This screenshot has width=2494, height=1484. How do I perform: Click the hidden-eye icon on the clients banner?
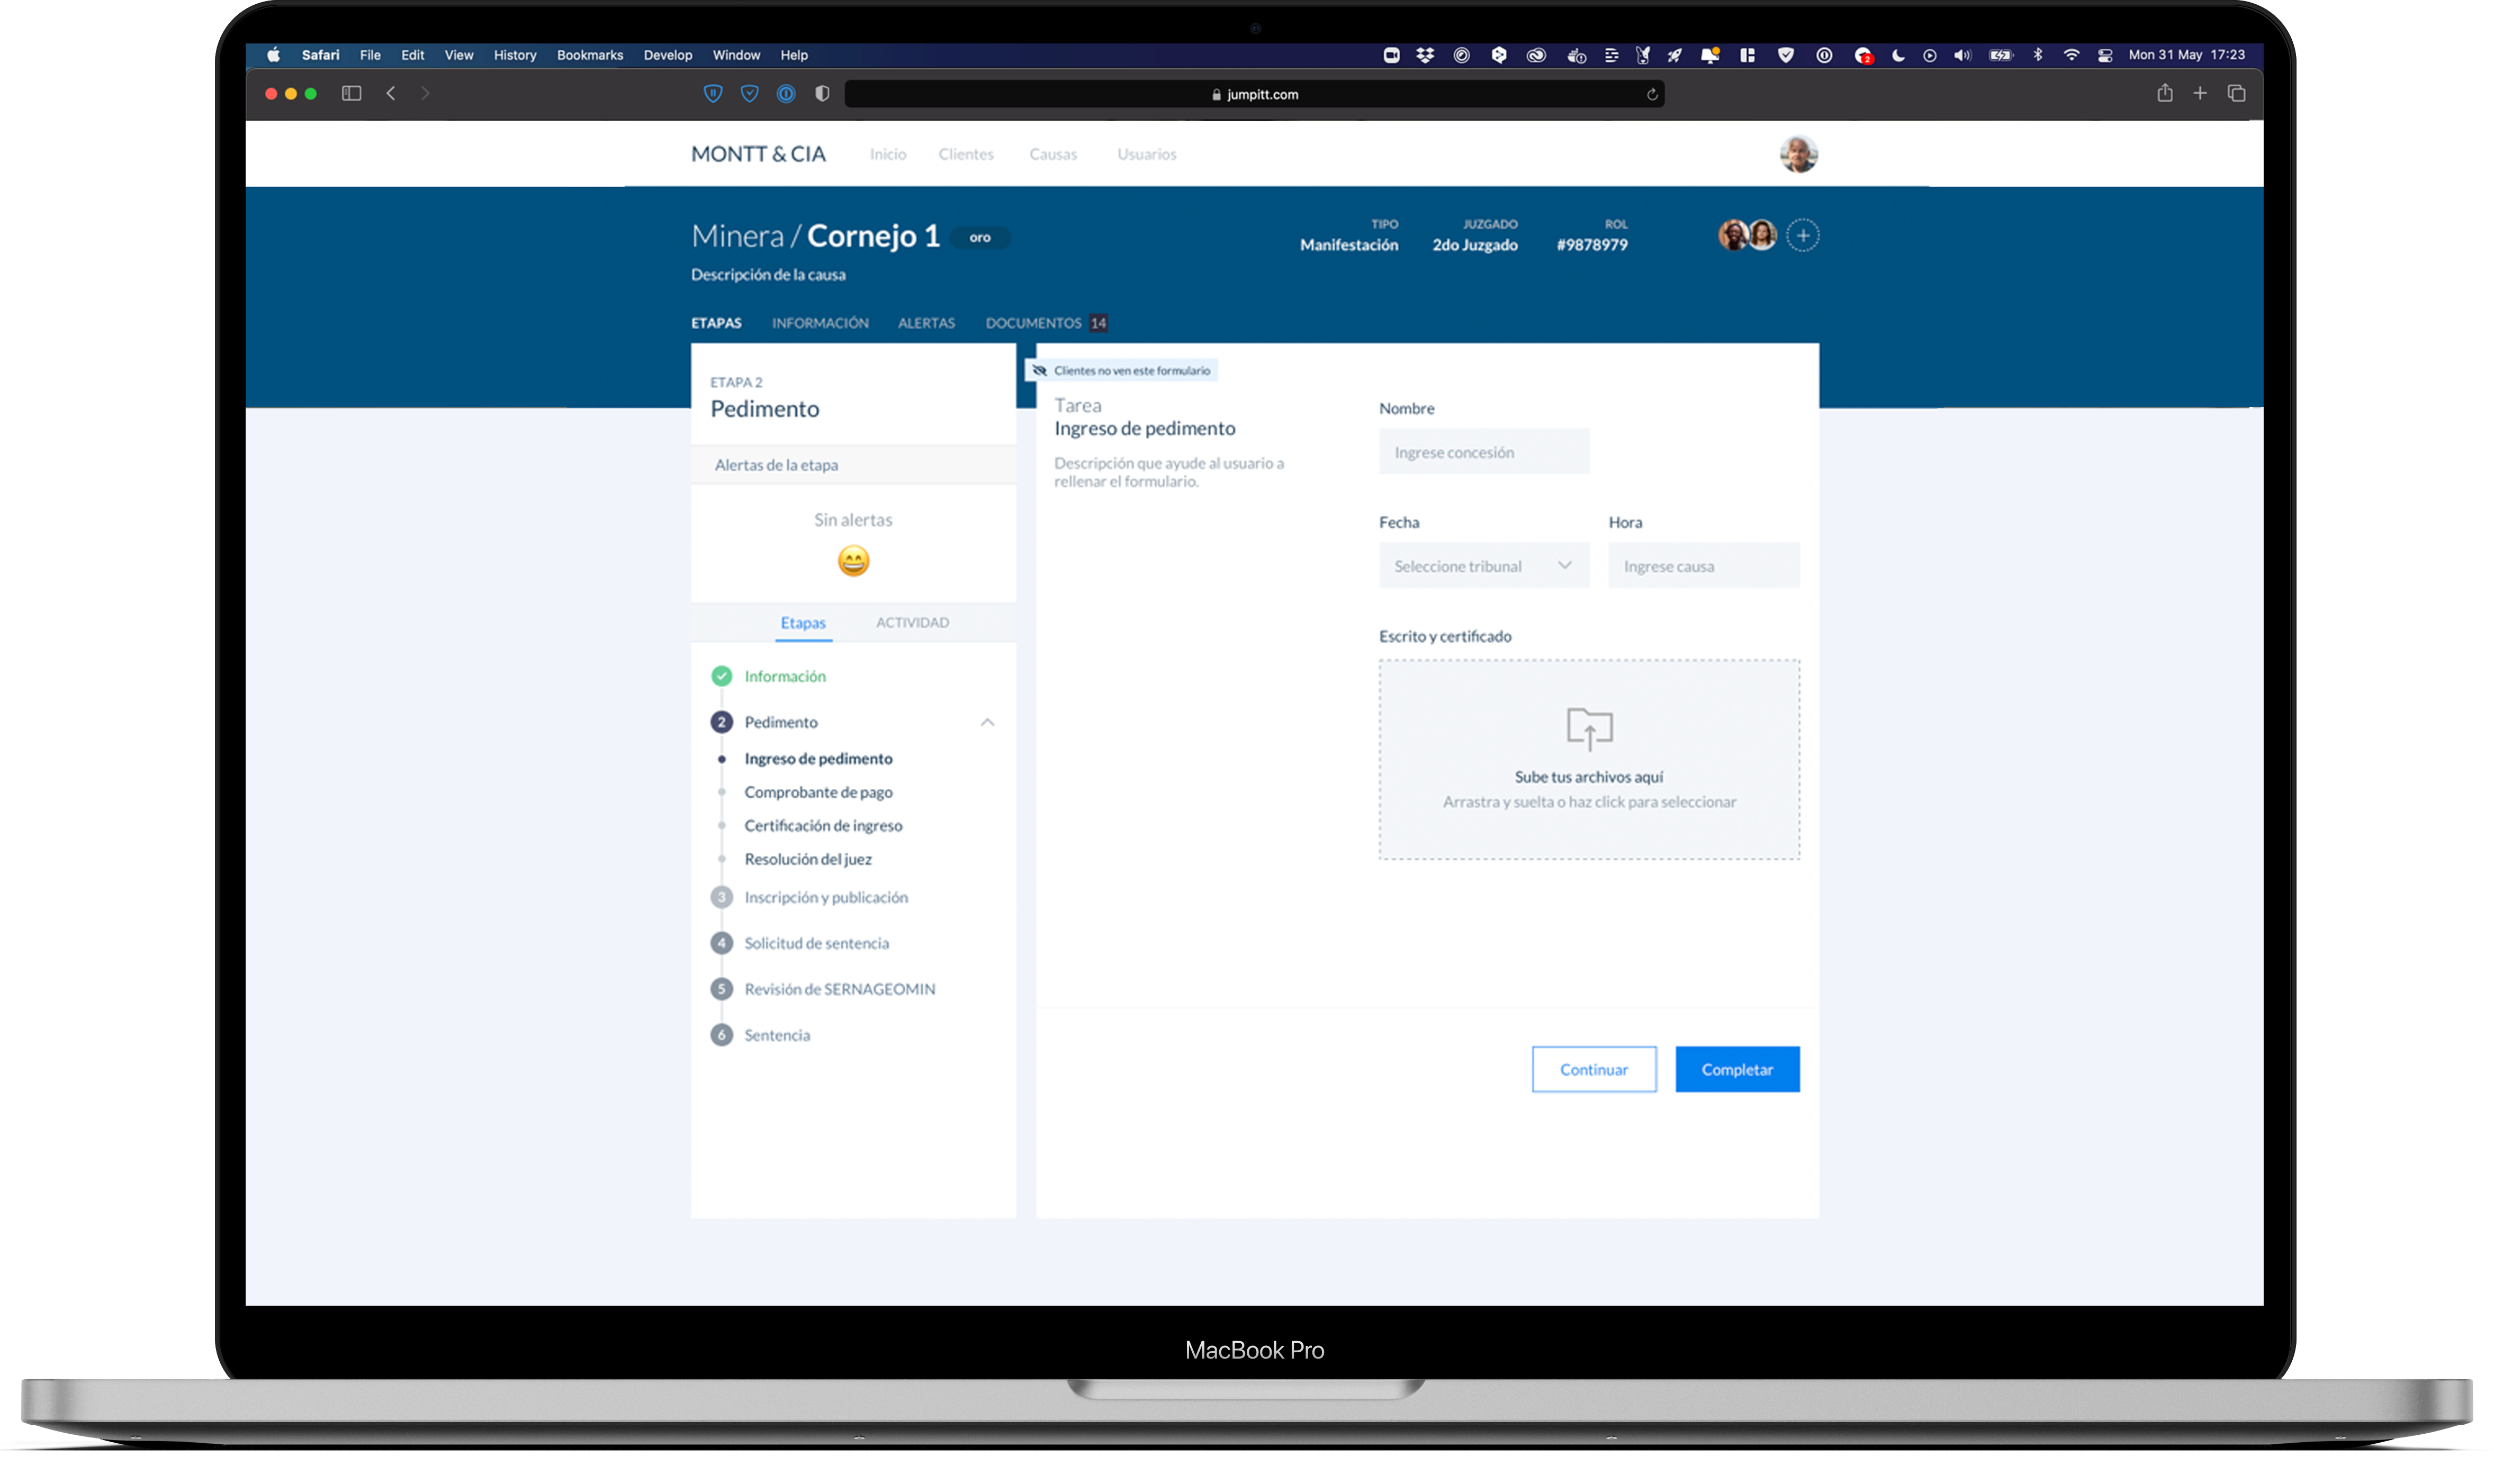[x=1038, y=370]
